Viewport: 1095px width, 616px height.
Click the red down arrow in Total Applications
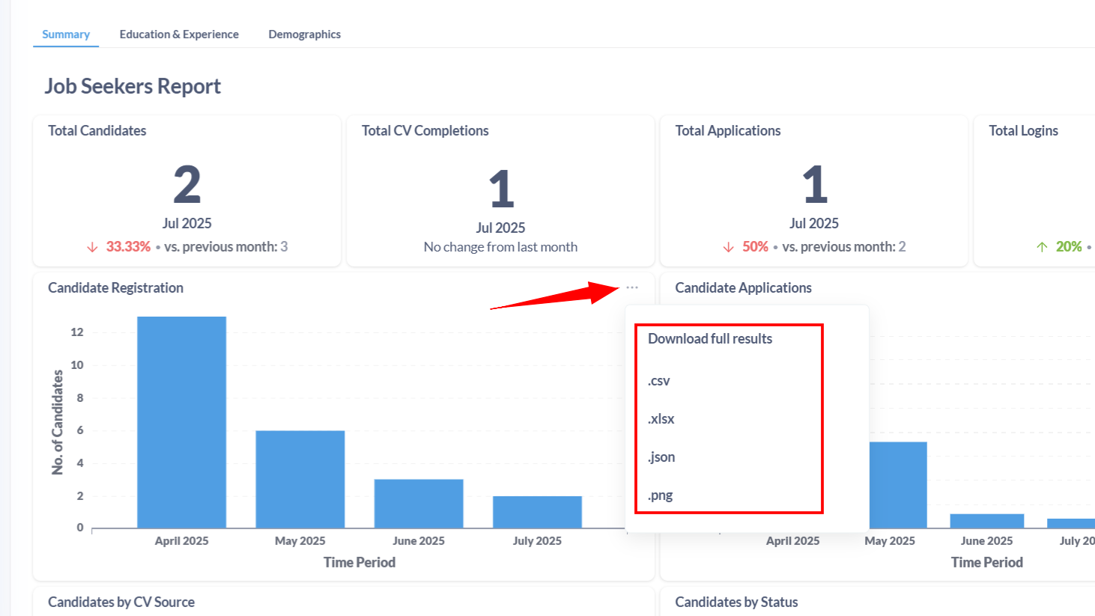click(x=728, y=247)
